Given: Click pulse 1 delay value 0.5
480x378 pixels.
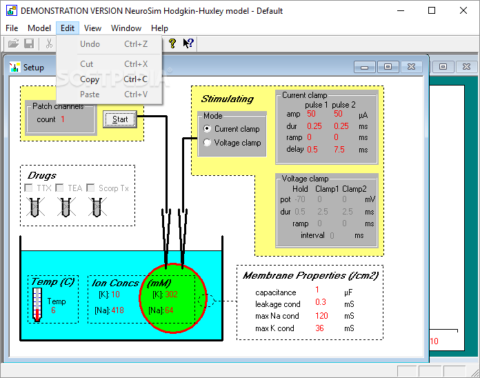Looking at the screenshot, I should [x=312, y=150].
